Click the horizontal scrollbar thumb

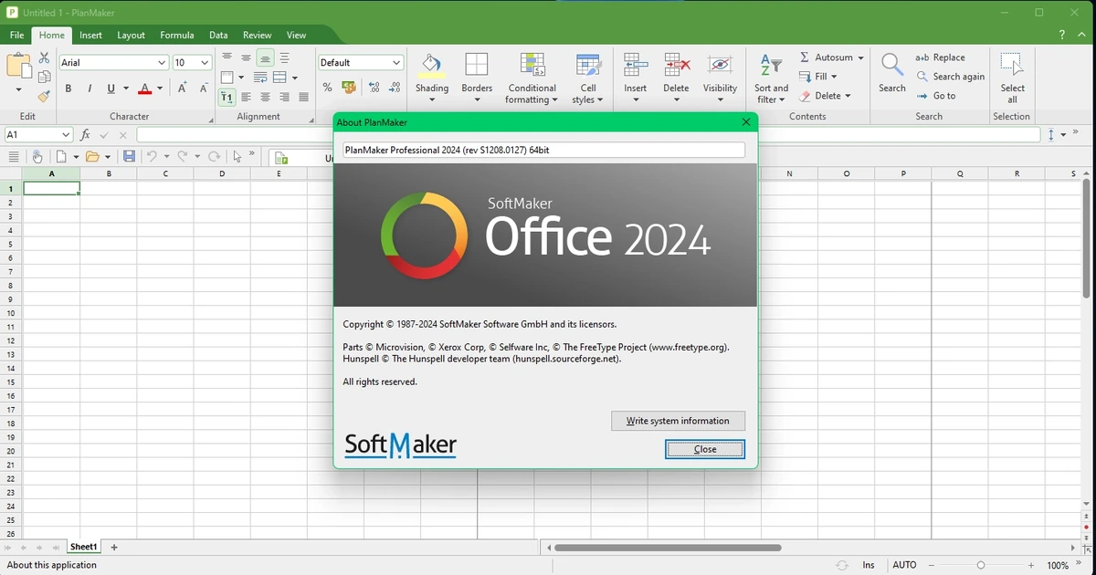668,548
